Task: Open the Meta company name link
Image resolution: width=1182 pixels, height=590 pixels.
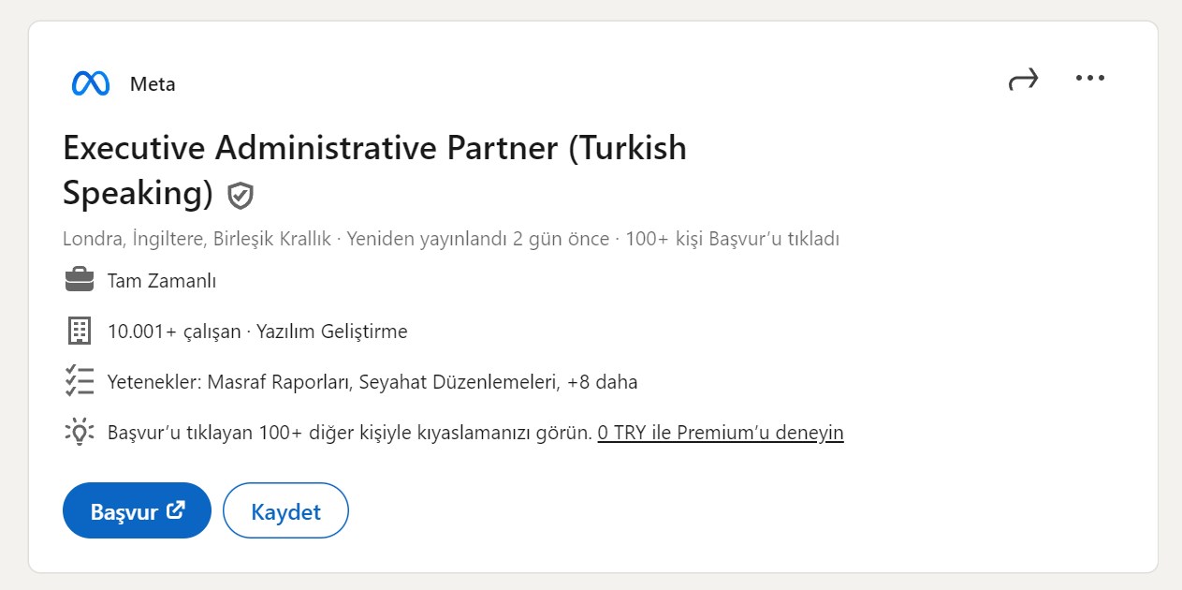Action: point(153,84)
